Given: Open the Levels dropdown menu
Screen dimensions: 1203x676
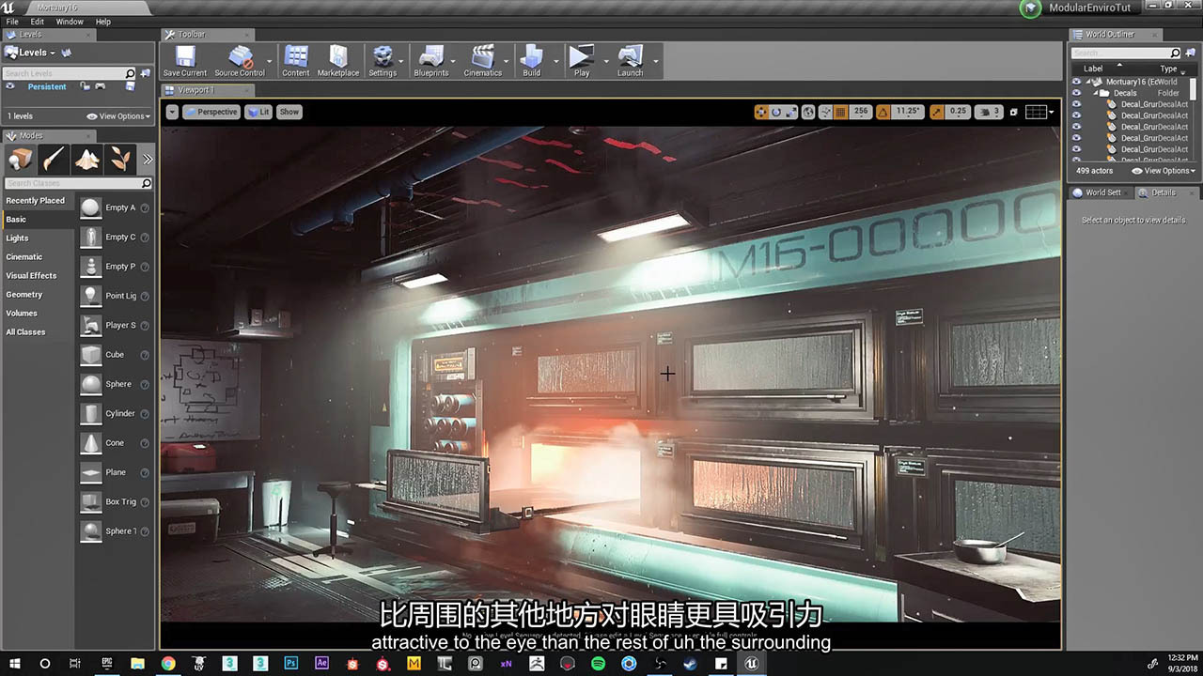Looking at the screenshot, I should click(x=30, y=53).
